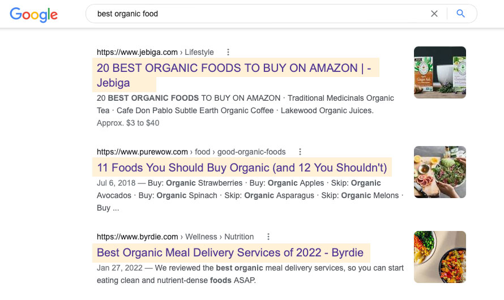Clear the search query with the X icon
Image resolution: width=504 pixels, height=300 pixels.
434,14
